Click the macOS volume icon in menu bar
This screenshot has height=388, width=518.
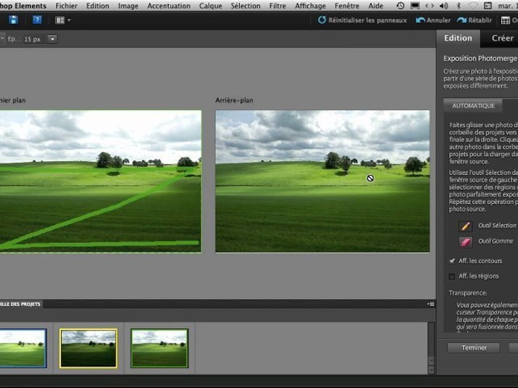[444, 6]
